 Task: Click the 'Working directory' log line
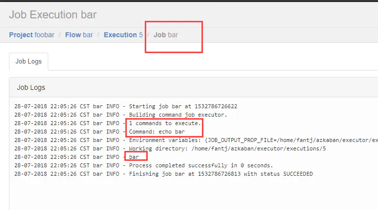(x=170, y=148)
